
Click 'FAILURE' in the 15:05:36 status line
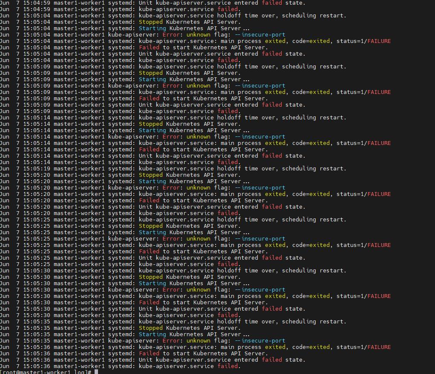click(x=379, y=347)
